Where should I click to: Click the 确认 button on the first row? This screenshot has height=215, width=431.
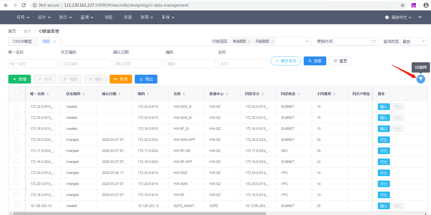384,107
